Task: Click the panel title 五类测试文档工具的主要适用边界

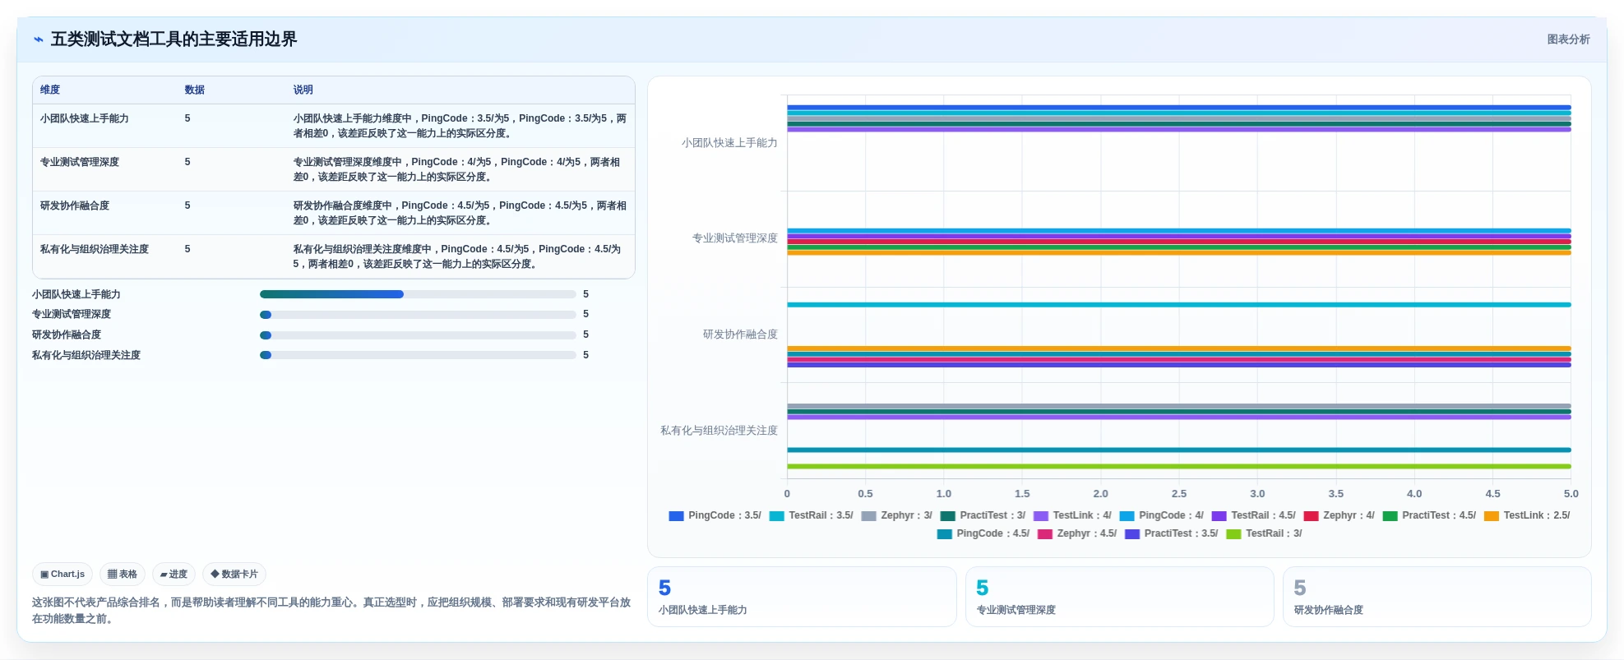Action: click(x=174, y=39)
